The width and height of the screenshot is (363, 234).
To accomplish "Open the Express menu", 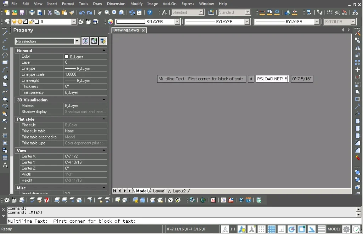I will click(x=188, y=4).
